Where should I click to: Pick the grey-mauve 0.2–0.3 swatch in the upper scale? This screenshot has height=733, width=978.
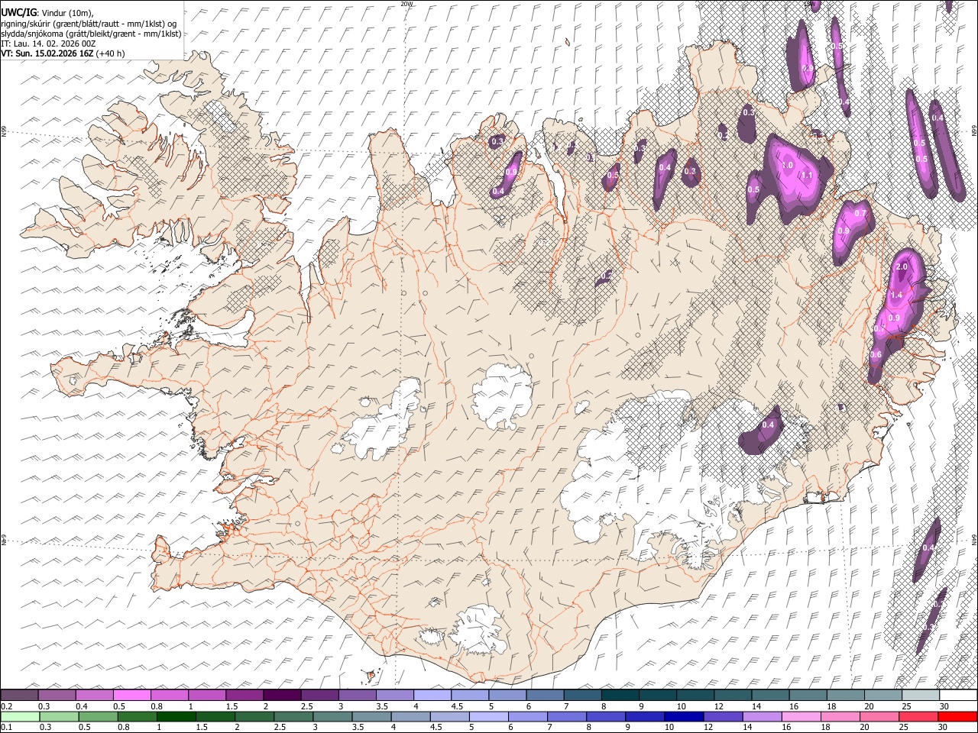pos(20,696)
